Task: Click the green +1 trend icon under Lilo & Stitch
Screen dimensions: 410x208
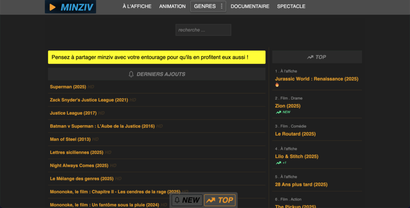Action: point(278,163)
